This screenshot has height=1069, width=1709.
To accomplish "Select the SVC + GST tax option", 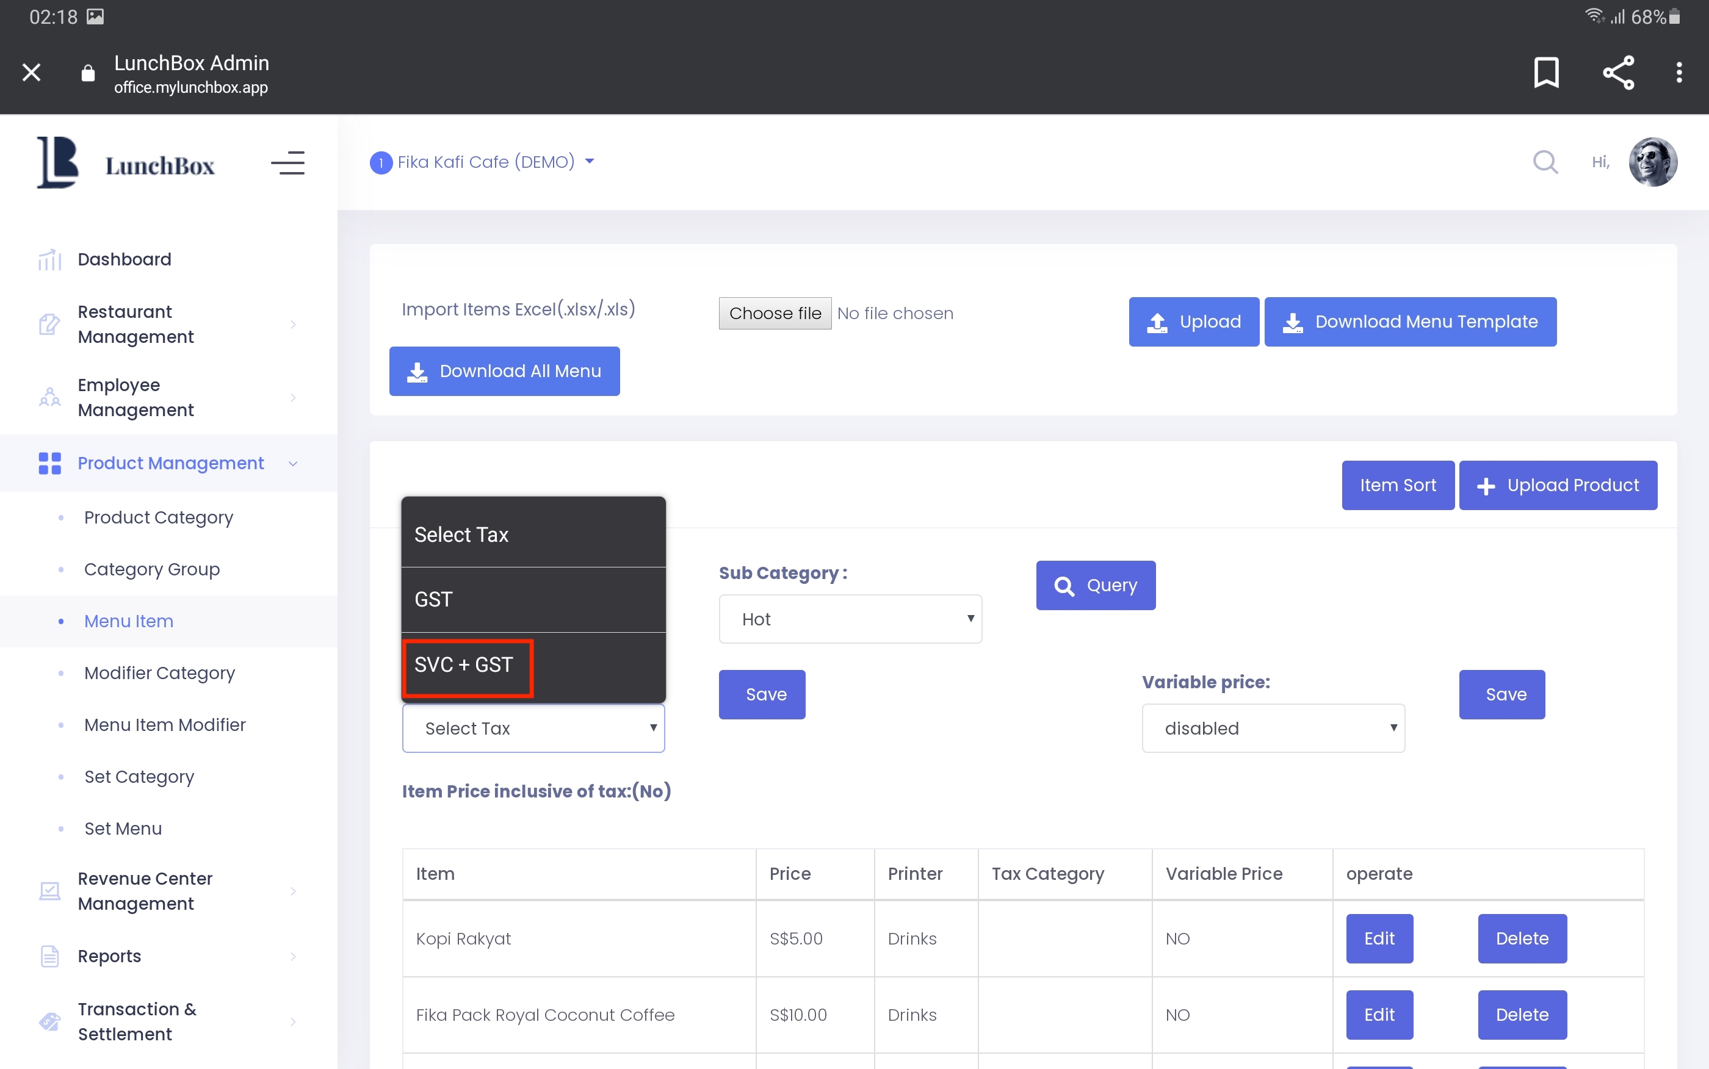I will point(464,664).
